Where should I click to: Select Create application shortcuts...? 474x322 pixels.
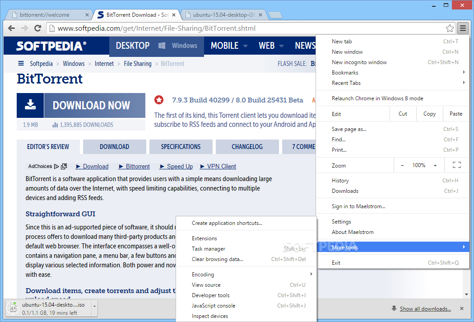pos(246,223)
